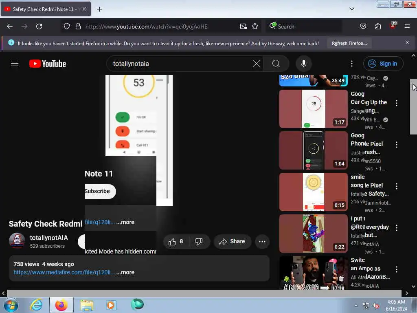The width and height of the screenshot is (417, 313).
Task: Expand description with ...more in the description box
Action: tap(125, 272)
